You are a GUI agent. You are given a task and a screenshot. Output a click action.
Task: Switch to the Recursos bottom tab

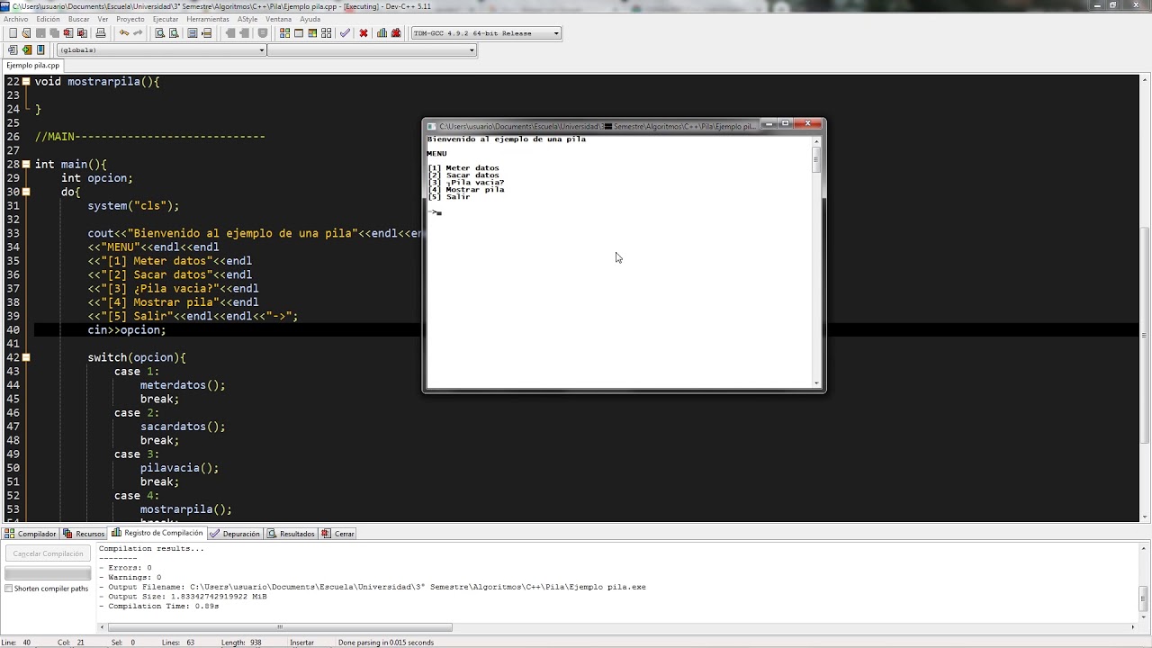[84, 534]
